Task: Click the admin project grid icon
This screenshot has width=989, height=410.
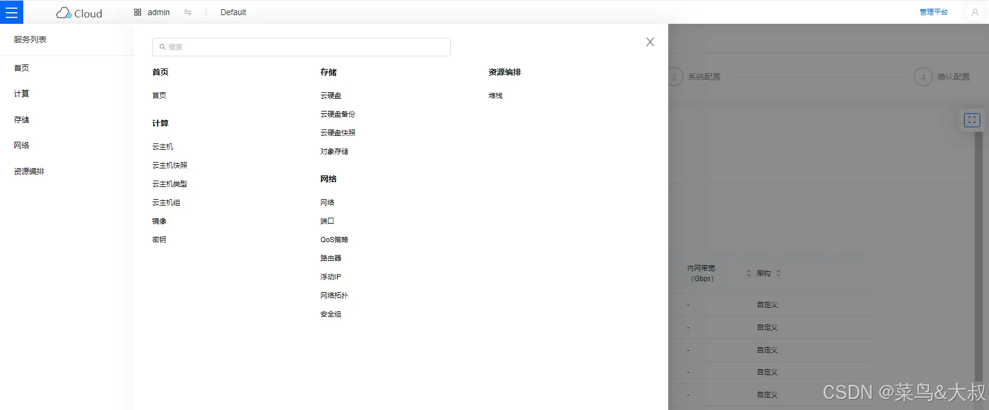Action: tap(138, 12)
